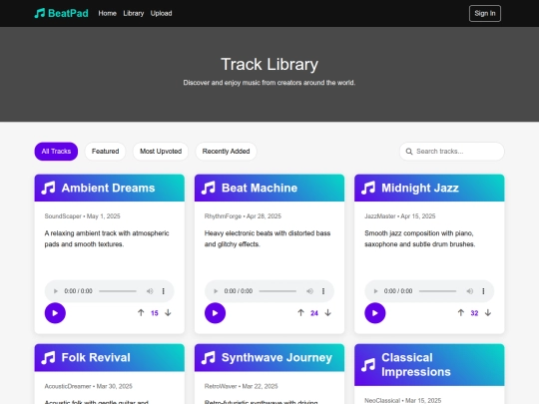The height and width of the screenshot is (404, 539).
Task: Downvote the Ambient Dreams track
Action: tap(168, 312)
